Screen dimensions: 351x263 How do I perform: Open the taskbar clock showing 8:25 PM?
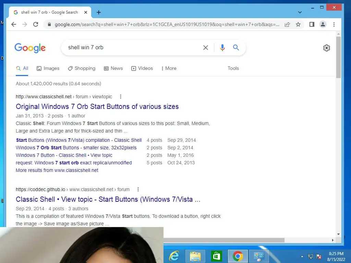pyautogui.click(x=336, y=256)
